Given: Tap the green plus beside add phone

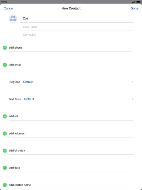Looking at the screenshot, I should [5, 47].
